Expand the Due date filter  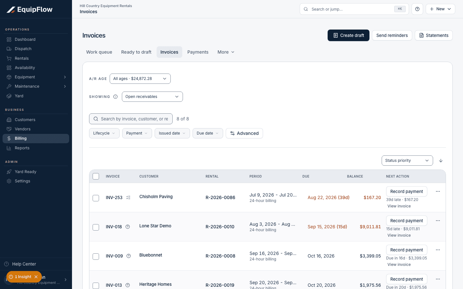coord(208,133)
